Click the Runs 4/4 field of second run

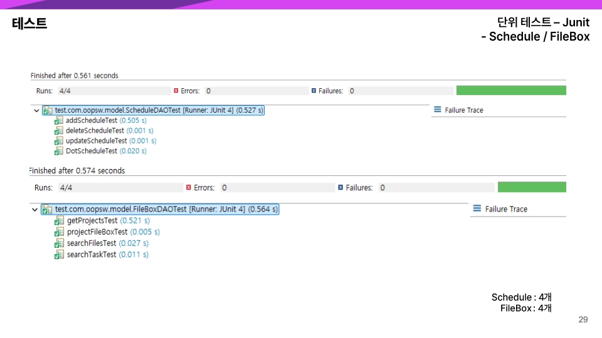[x=120, y=187]
